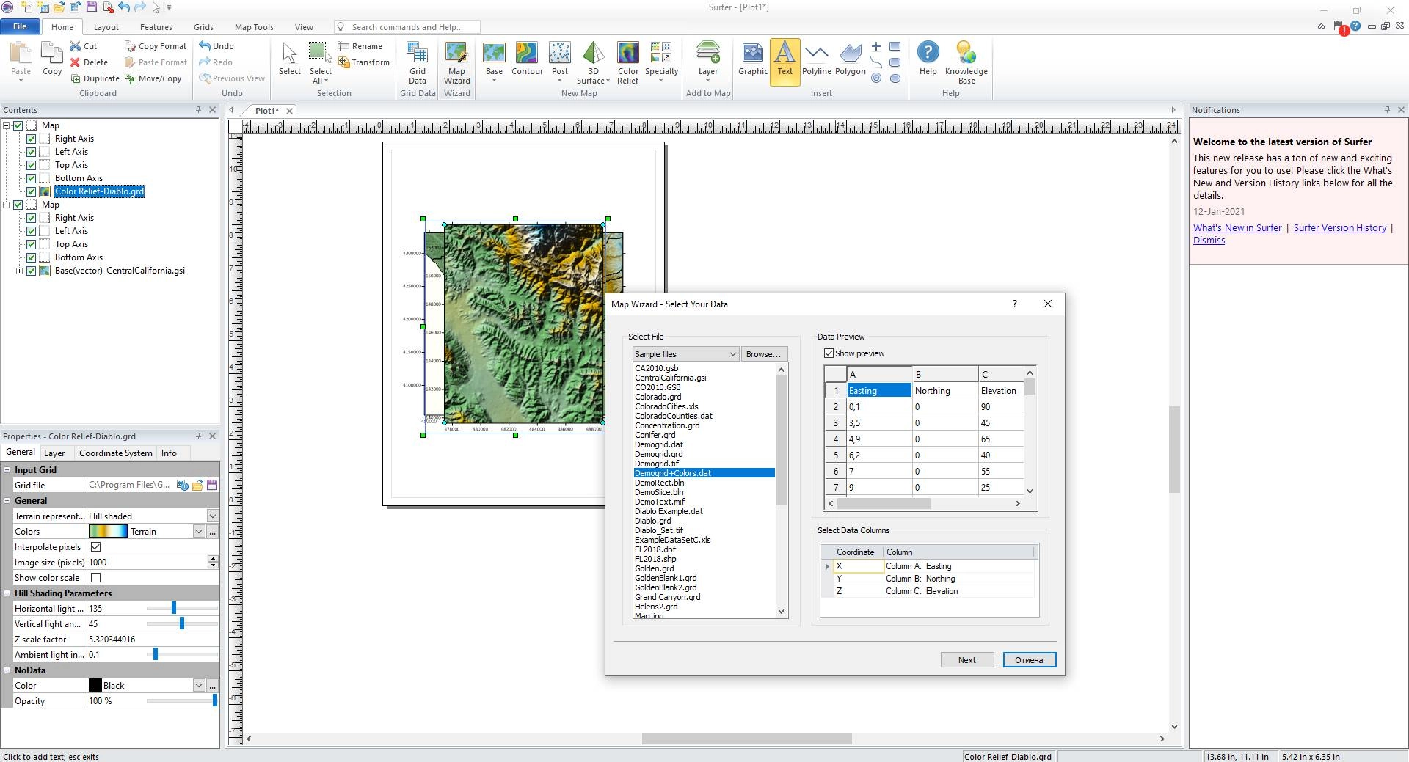Click the Отмена cancel button
1409x762 pixels.
[x=1029, y=660]
